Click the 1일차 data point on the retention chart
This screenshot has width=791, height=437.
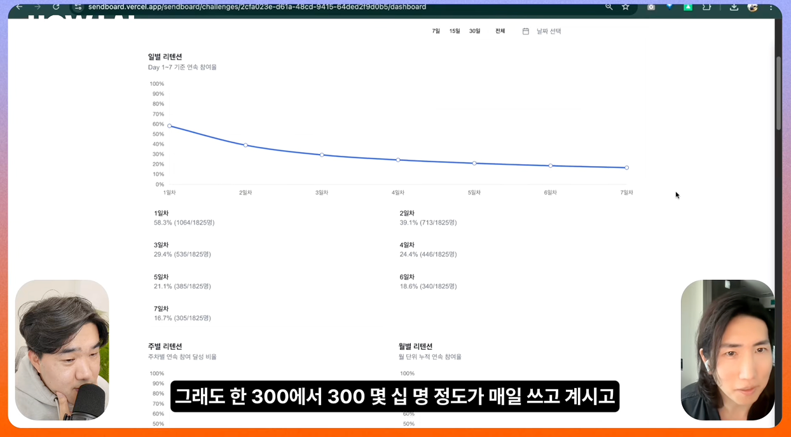pos(169,125)
